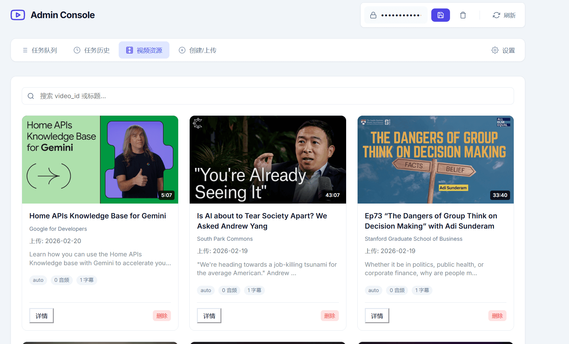Open 详情 for Home APIs Knowledge Base video
Viewport: 569px width, 344px height.
pyautogui.click(x=41, y=316)
